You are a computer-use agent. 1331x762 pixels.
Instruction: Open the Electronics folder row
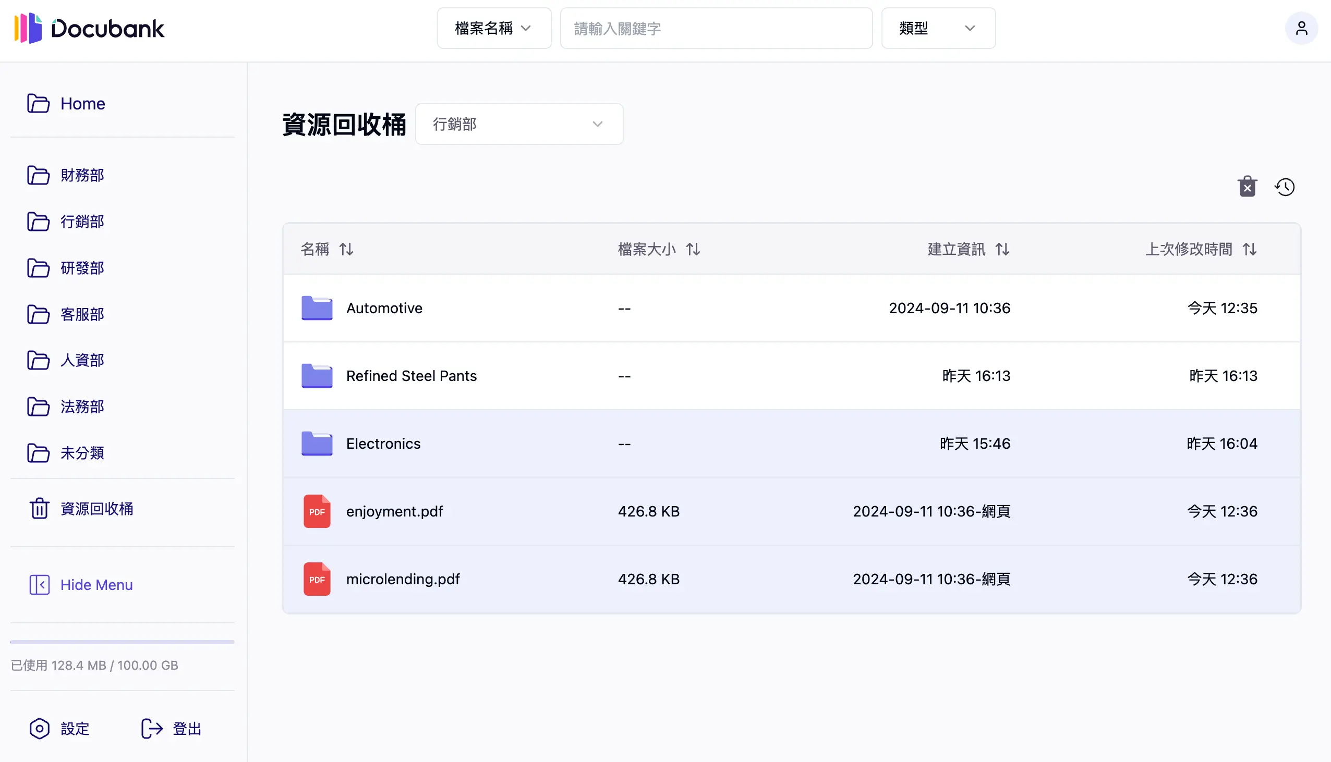[383, 443]
